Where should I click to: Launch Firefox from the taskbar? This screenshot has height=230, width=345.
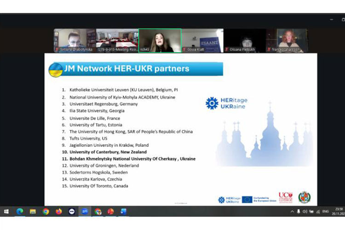[58, 212]
